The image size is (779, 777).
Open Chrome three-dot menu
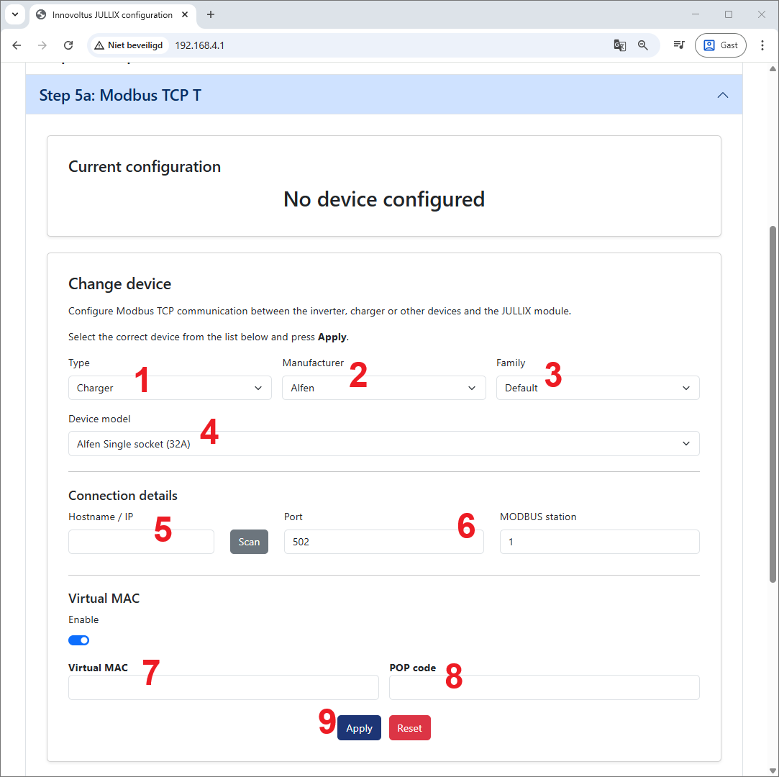pyautogui.click(x=762, y=45)
